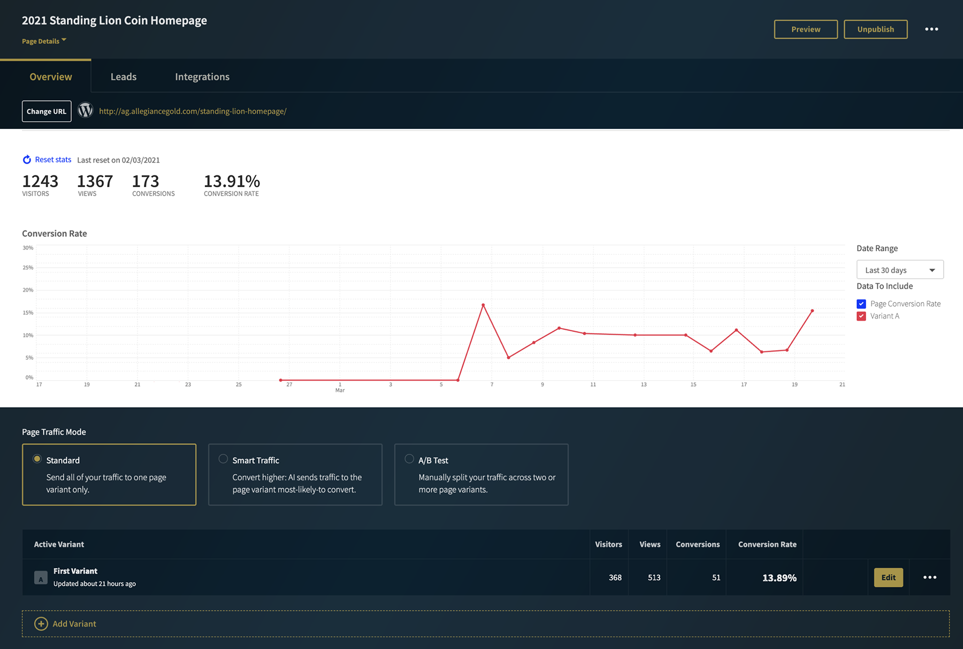Open the page-level three-dots menu
The image size is (963, 649).
tap(931, 29)
